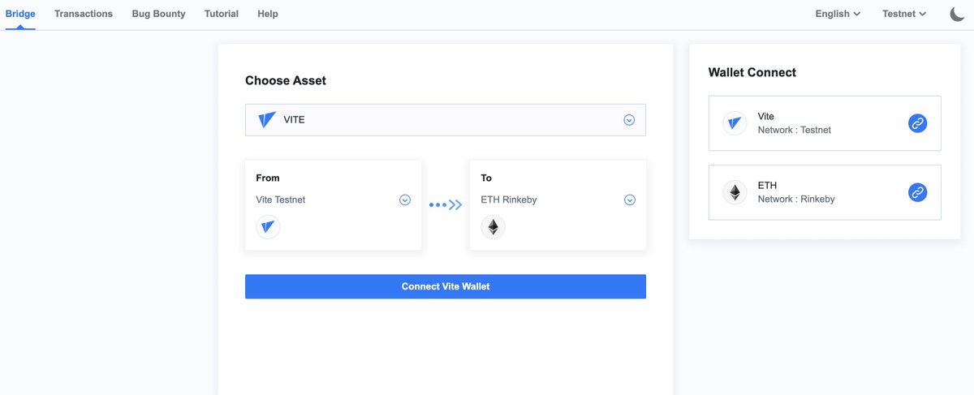Go to the Bug Bounty tab
Screen dimensions: 974x395
[x=158, y=14]
